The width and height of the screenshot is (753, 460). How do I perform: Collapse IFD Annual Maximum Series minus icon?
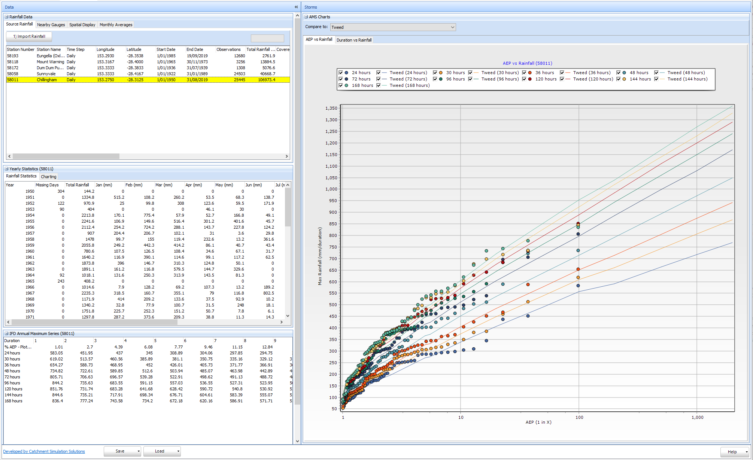(x=7, y=333)
